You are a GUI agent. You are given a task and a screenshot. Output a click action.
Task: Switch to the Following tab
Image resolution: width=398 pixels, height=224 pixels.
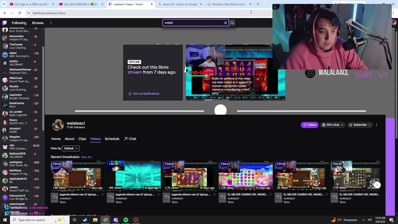[x=19, y=23]
